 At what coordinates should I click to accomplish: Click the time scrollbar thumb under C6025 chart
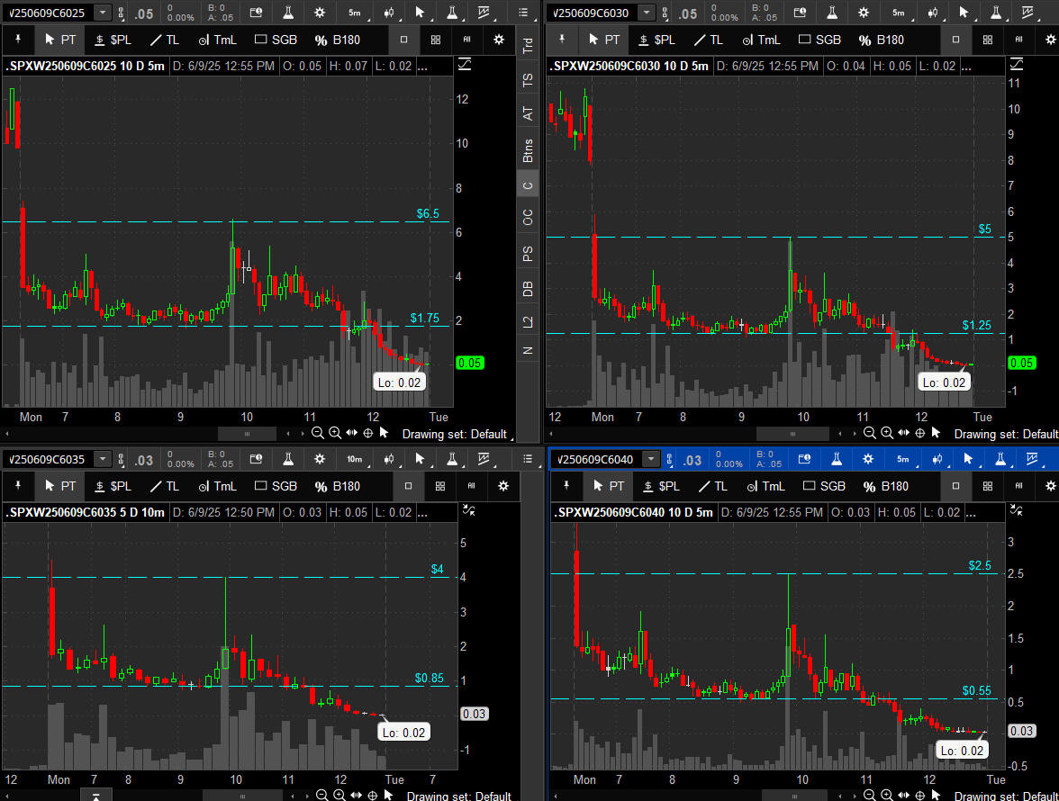click(247, 433)
